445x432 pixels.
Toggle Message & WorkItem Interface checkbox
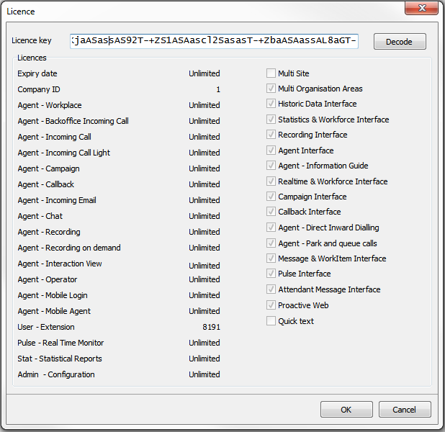click(271, 258)
